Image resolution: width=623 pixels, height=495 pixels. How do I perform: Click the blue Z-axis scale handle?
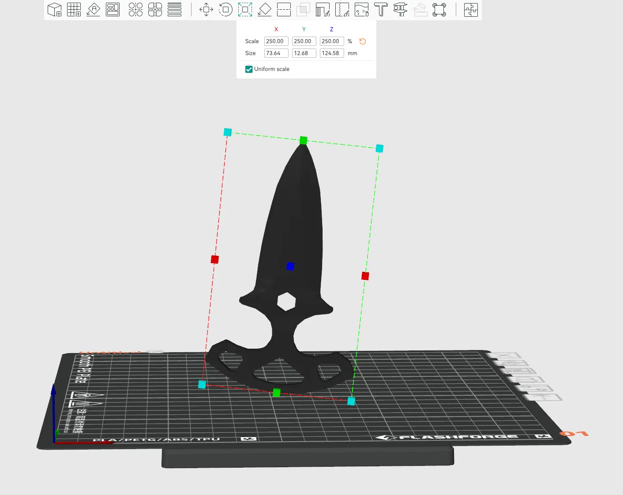click(x=290, y=266)
